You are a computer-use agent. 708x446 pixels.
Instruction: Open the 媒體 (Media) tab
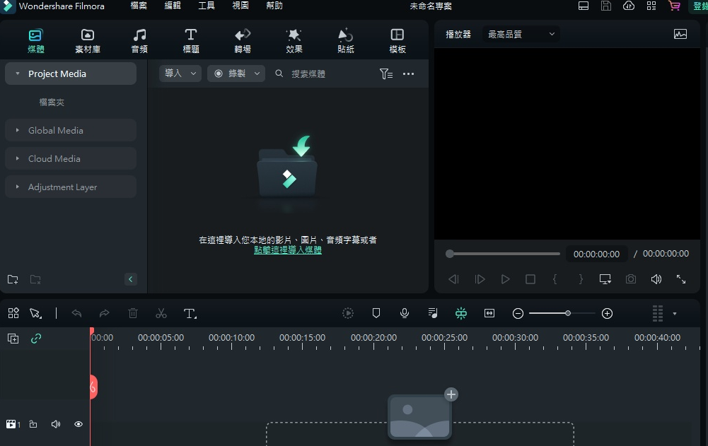coord(35,40)
